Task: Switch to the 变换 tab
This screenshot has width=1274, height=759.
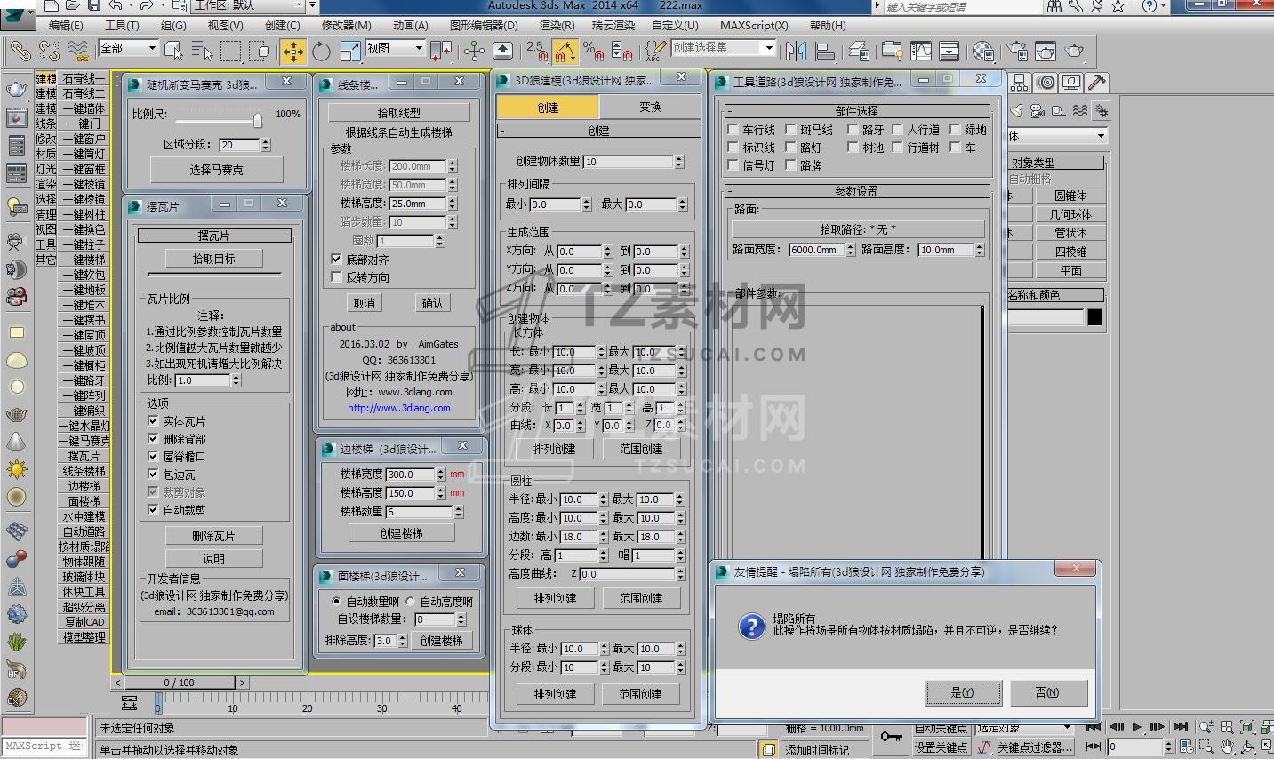Action: (x=649, y=107)
